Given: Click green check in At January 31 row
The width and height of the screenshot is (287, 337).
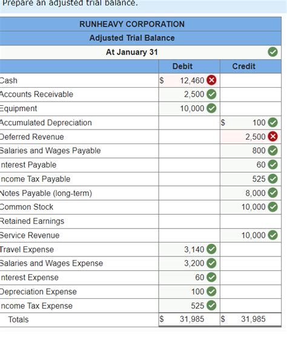Looking at the screenshot, I should pyautogui.click(x=273, y=52).
